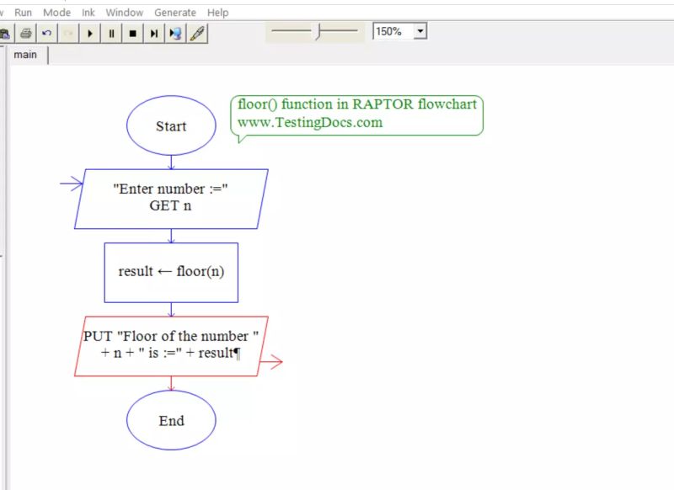Viewport: 674px width, 490px height.
Task: Select the PUT output parallelogram
Action: pyautogui.click(x=171, y=344)
